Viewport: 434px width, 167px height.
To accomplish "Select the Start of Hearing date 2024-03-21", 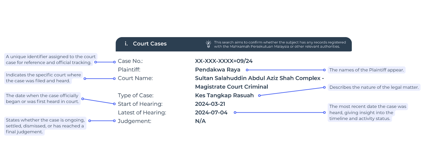I will pos(210,104).
